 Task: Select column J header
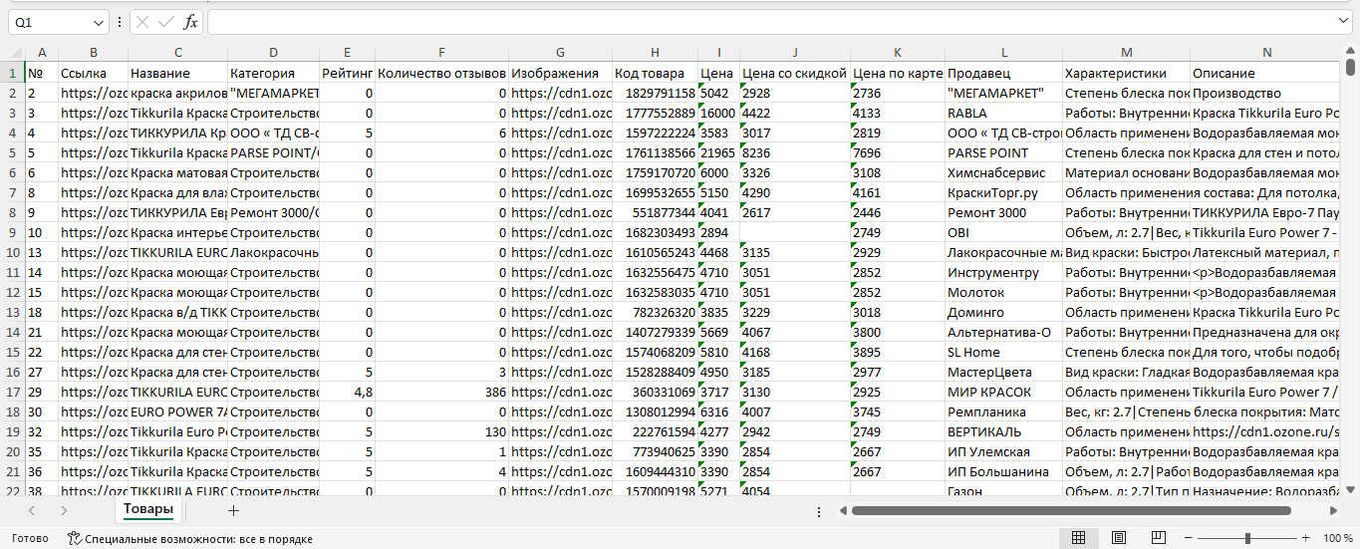[795, 53]
